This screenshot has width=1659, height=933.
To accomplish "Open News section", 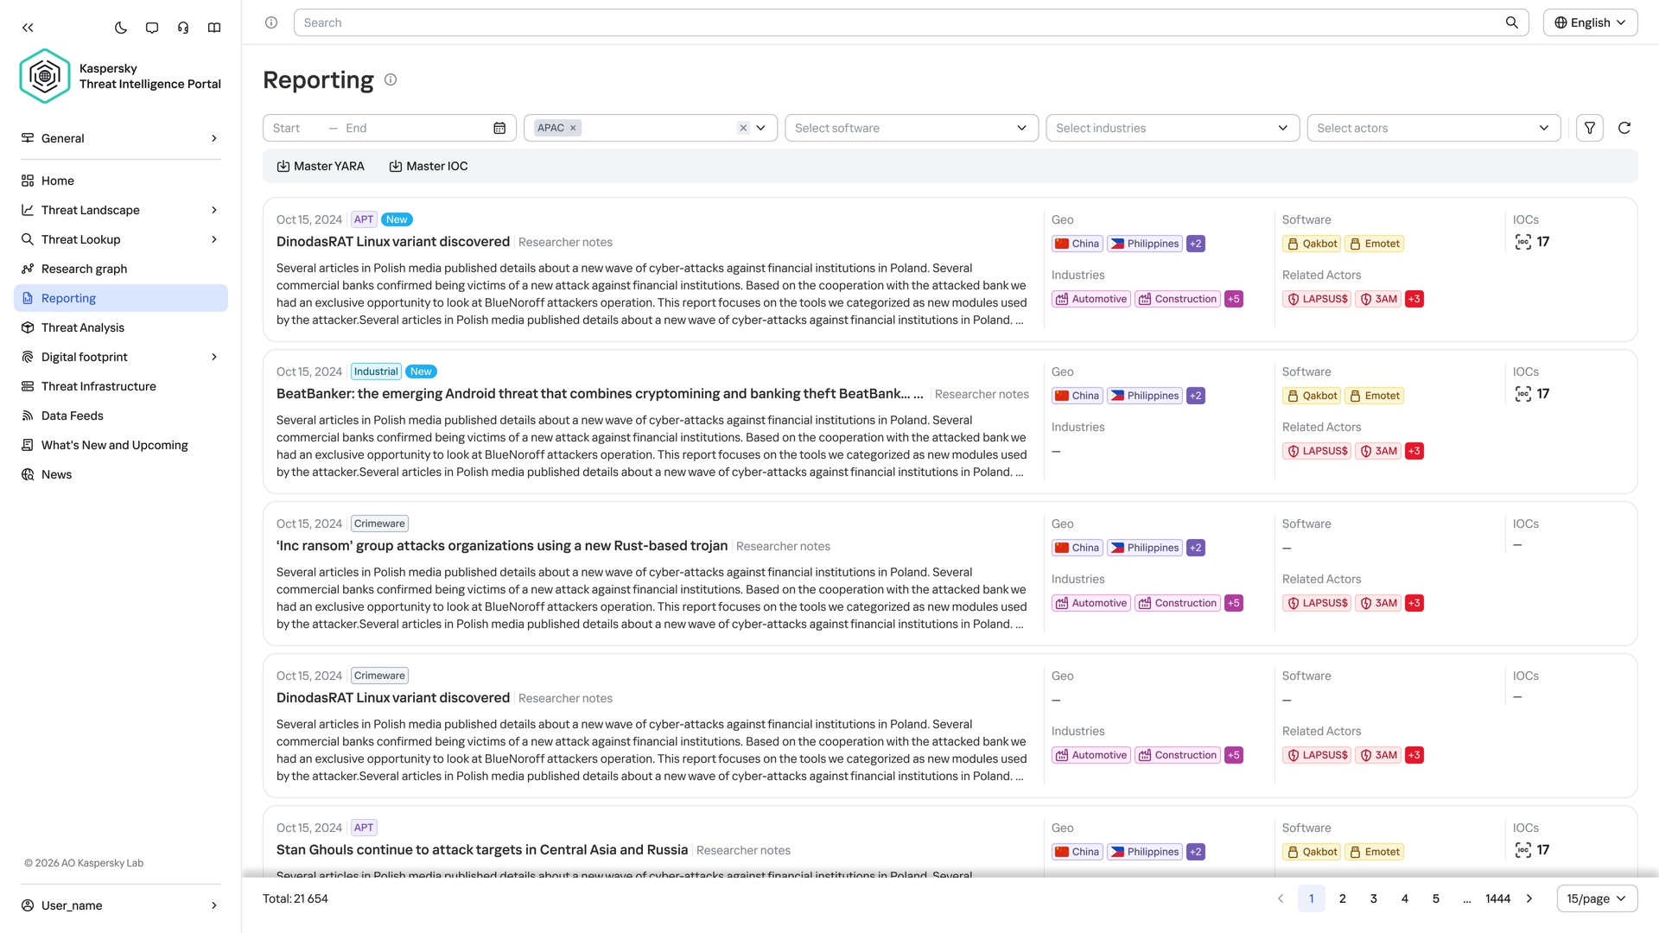I will click(x=121, y=474).
